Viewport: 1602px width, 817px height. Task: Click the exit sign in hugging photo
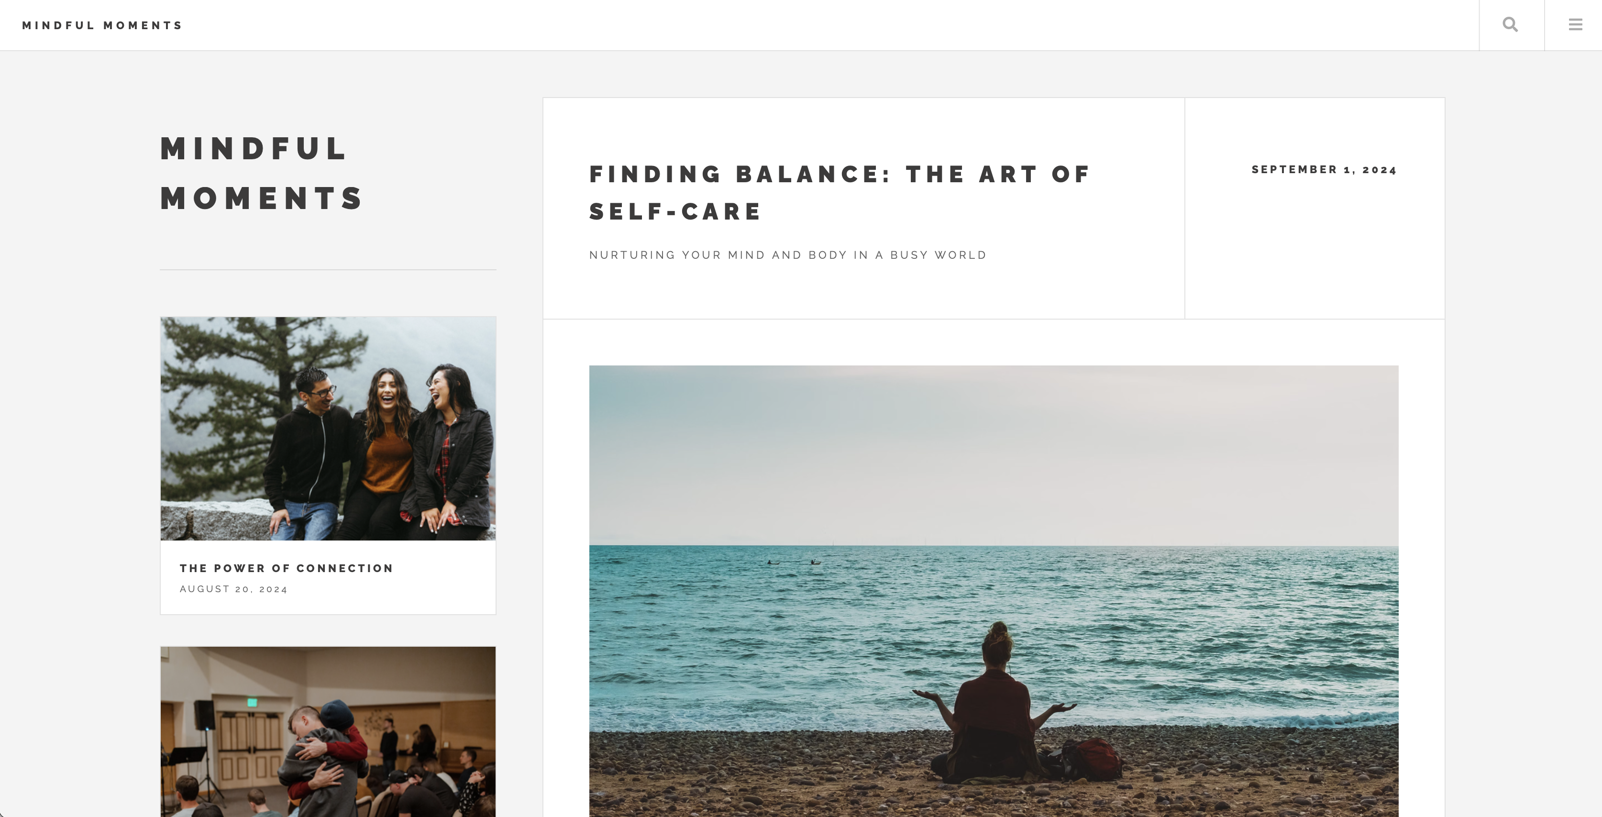pos(252,702)
